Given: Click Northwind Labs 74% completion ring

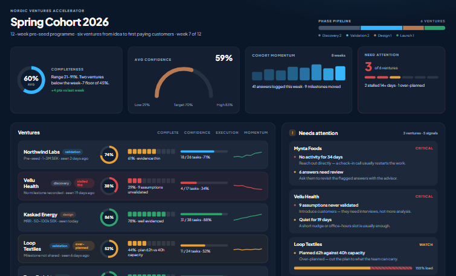Looking at the screenshot, I should point(109,155).
